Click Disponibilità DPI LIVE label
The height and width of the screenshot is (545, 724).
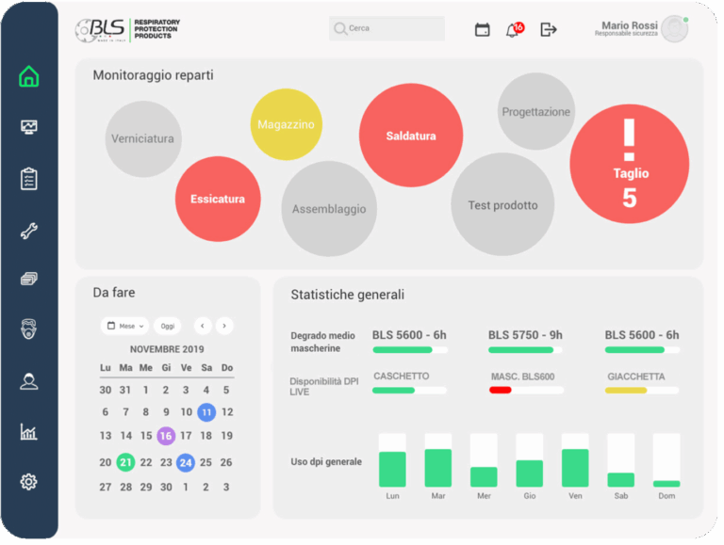coord(324,386)
